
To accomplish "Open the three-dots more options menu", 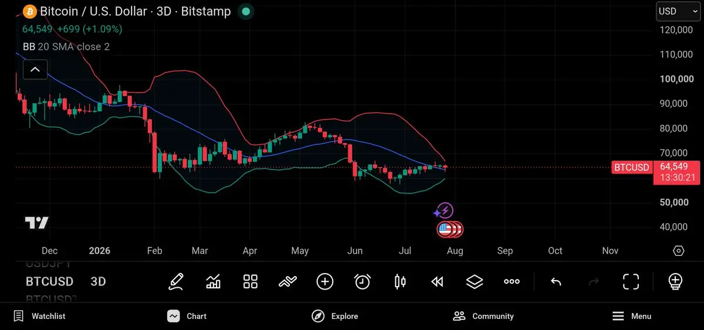I will [512, 281].
